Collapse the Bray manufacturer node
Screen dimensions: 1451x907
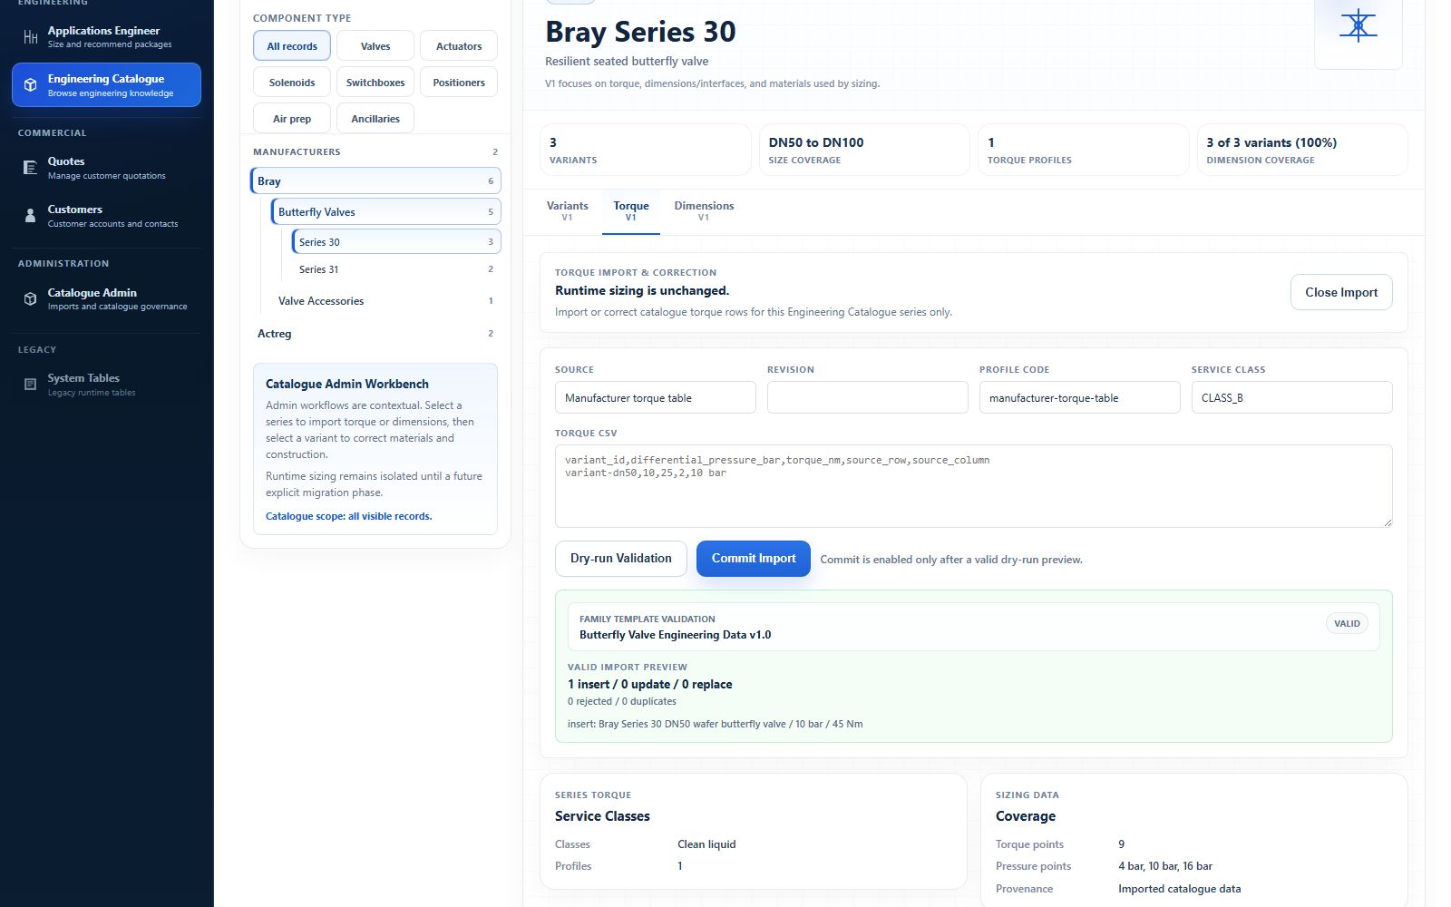[375, 181]
